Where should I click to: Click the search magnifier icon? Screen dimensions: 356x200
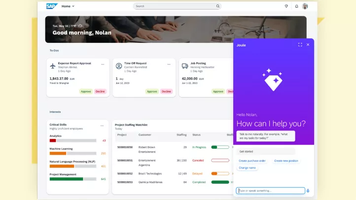[217, 6]
